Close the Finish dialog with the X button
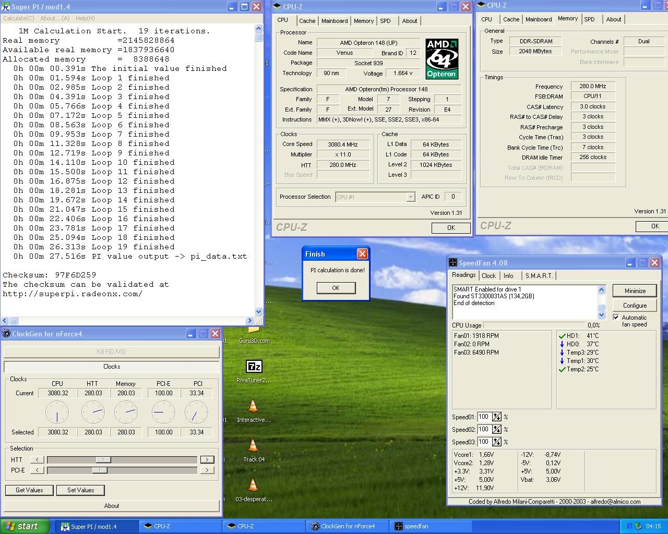Viewport: 668px width, 534px height. (x=362, y=254)
